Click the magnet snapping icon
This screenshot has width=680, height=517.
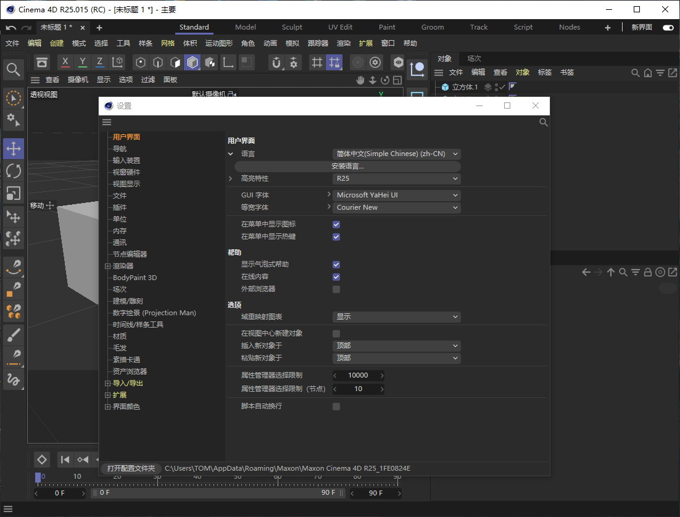point(276,62)
